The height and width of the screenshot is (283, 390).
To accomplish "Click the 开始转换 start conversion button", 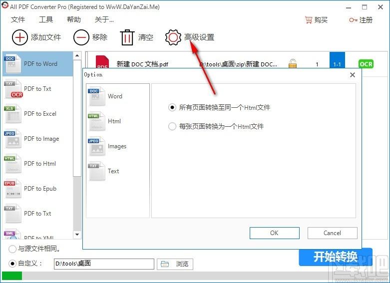I will pos(336,257).
